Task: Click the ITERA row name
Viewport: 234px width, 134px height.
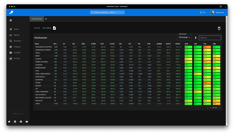Action: click(37, 104)
